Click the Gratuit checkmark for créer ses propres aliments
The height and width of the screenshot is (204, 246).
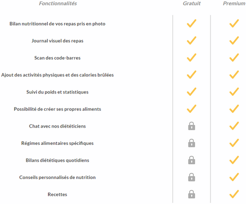192,109
